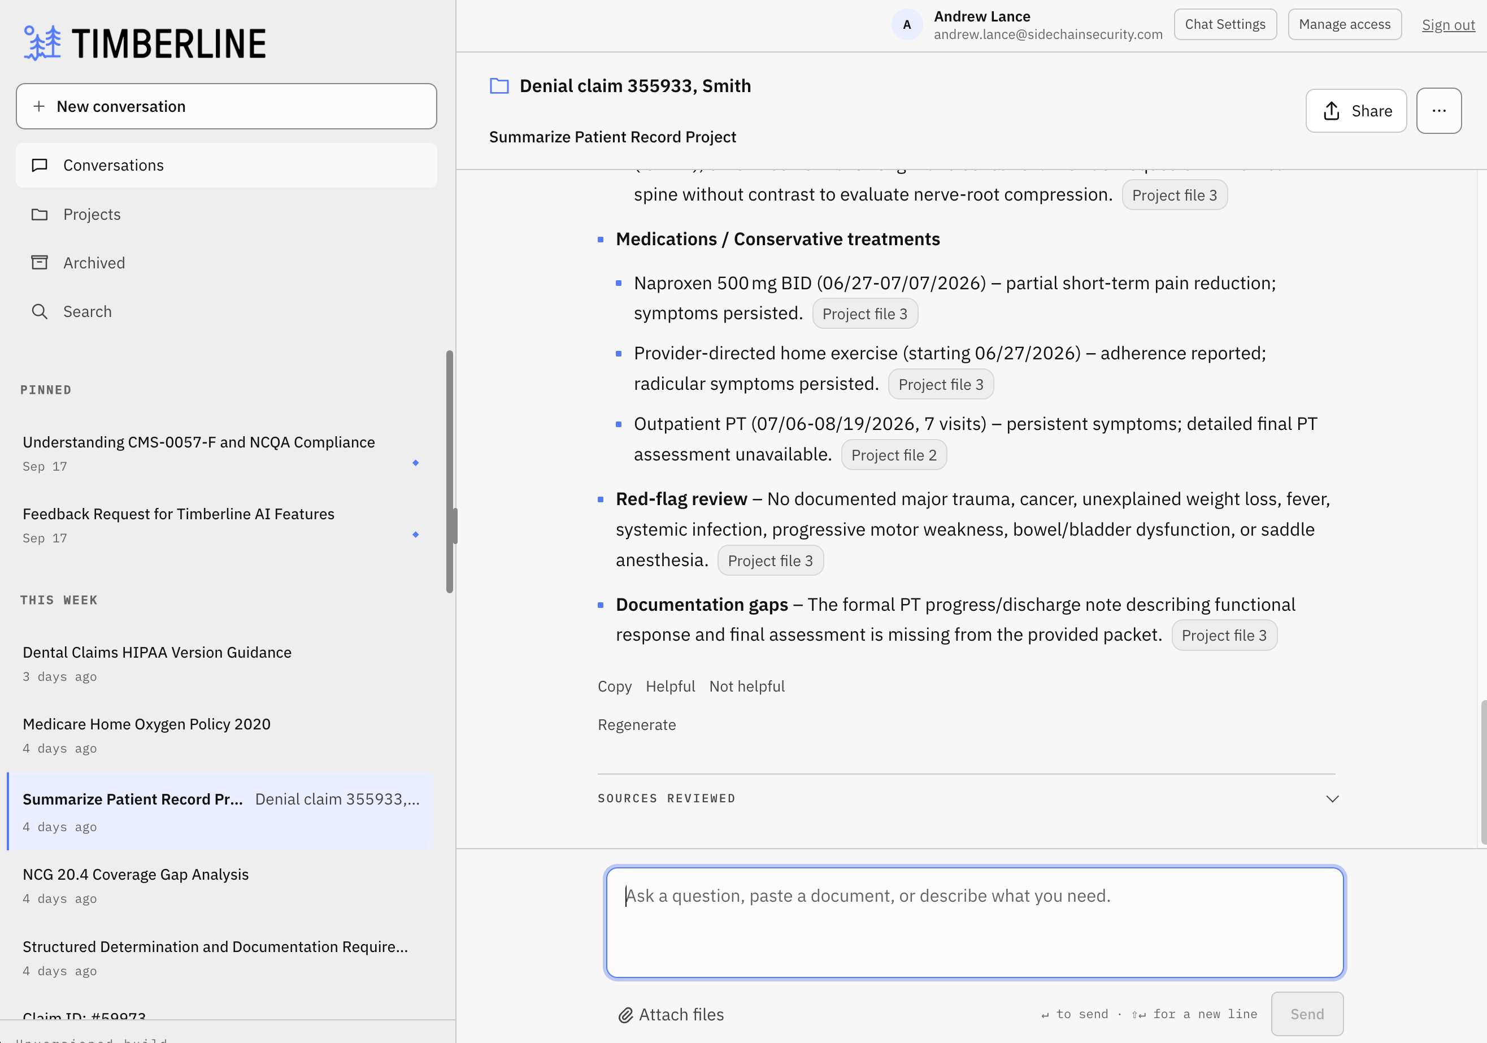Click the Timberline tree logo icon
The width and height of the screenshot is (1487, 1043).
[42, 43]
